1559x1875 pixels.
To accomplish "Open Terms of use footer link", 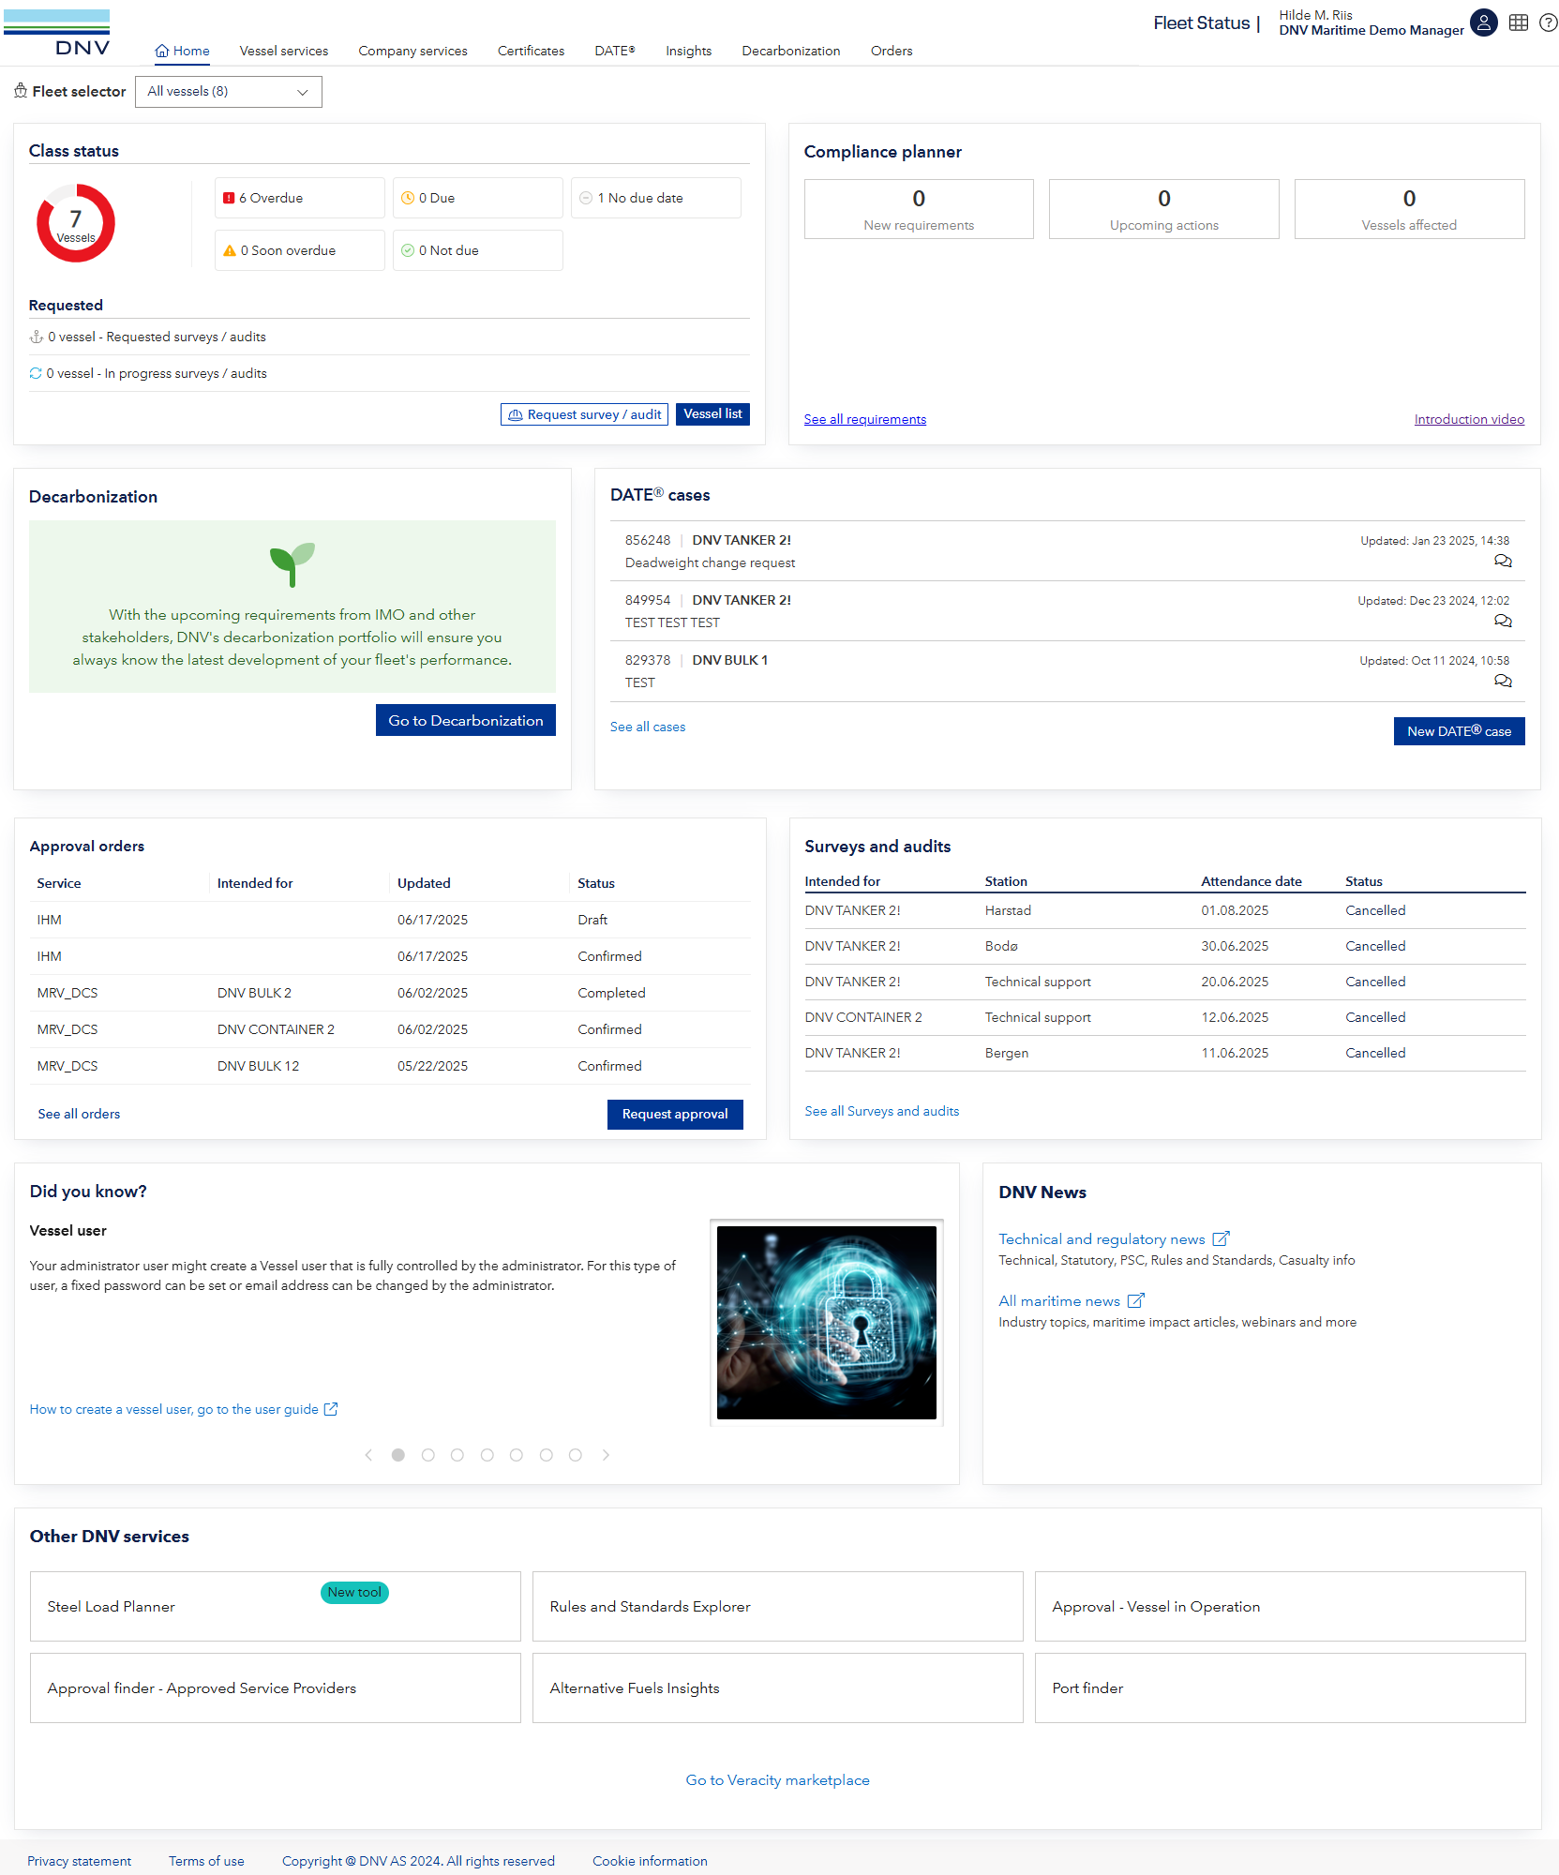I will (206, 1861).
